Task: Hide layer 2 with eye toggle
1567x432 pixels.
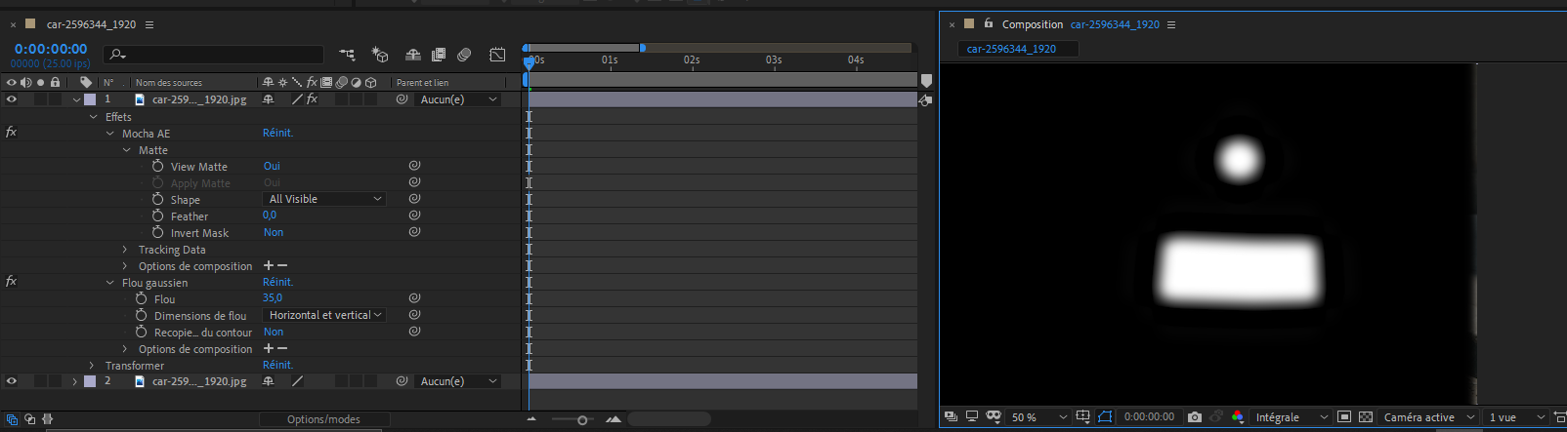Action: 12,381
